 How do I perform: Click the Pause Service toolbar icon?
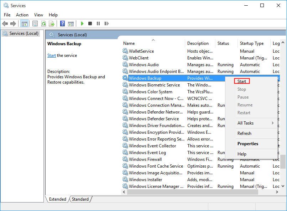[98, 24]
